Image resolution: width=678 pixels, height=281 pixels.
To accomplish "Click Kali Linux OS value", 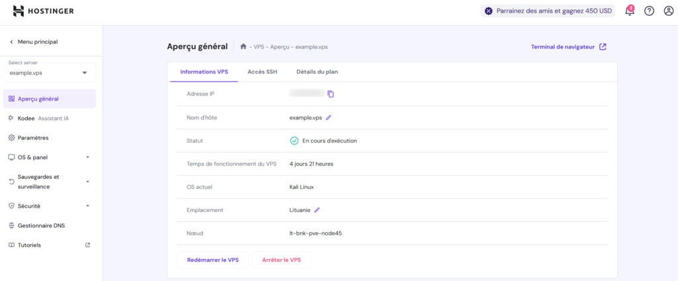I will (x=301, y=187).
